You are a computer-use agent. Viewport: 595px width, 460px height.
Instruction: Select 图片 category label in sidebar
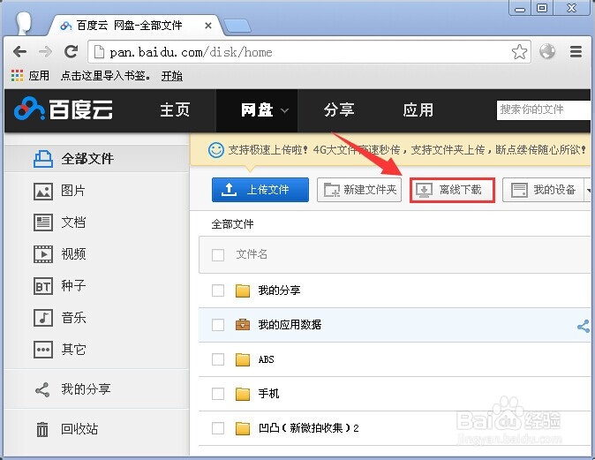click(x=73, y=191)
